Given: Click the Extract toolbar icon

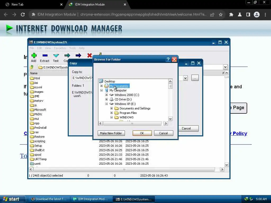Looking at the screenshot, I should click(x=45, y=57).
